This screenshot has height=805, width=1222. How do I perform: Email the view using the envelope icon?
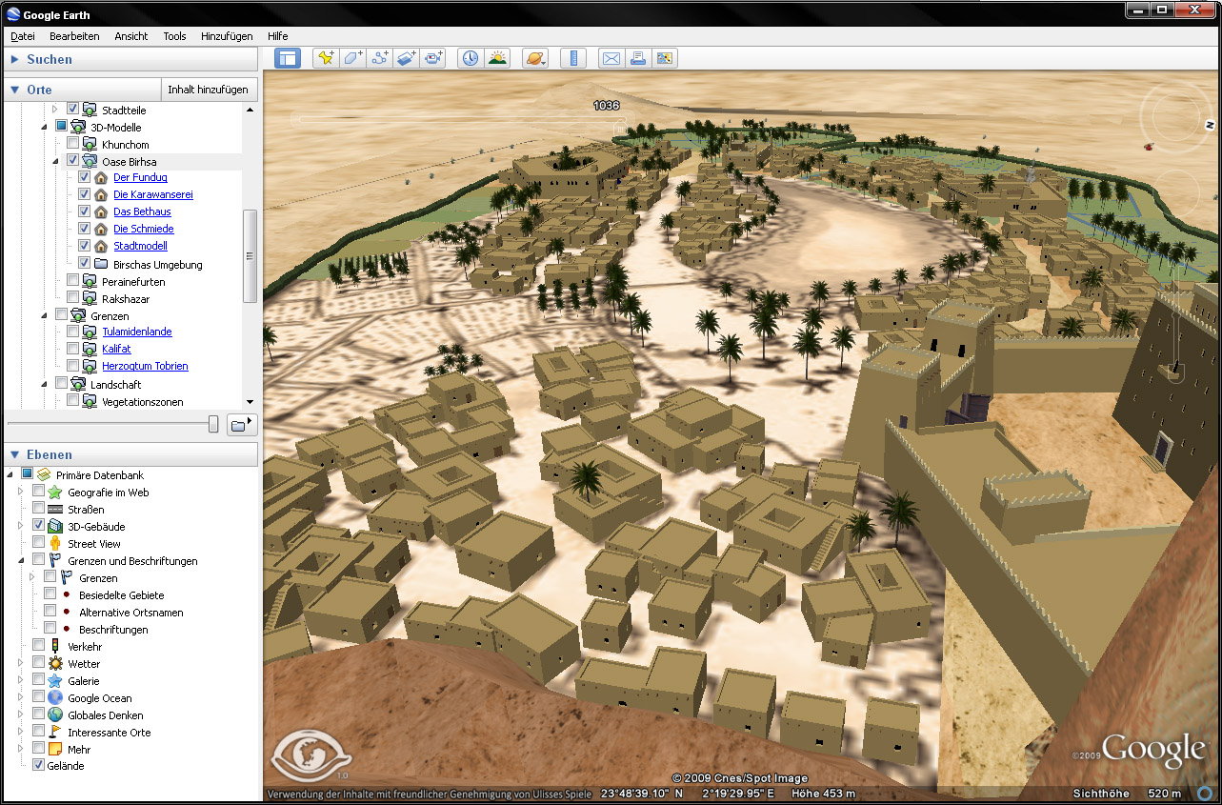611,58
